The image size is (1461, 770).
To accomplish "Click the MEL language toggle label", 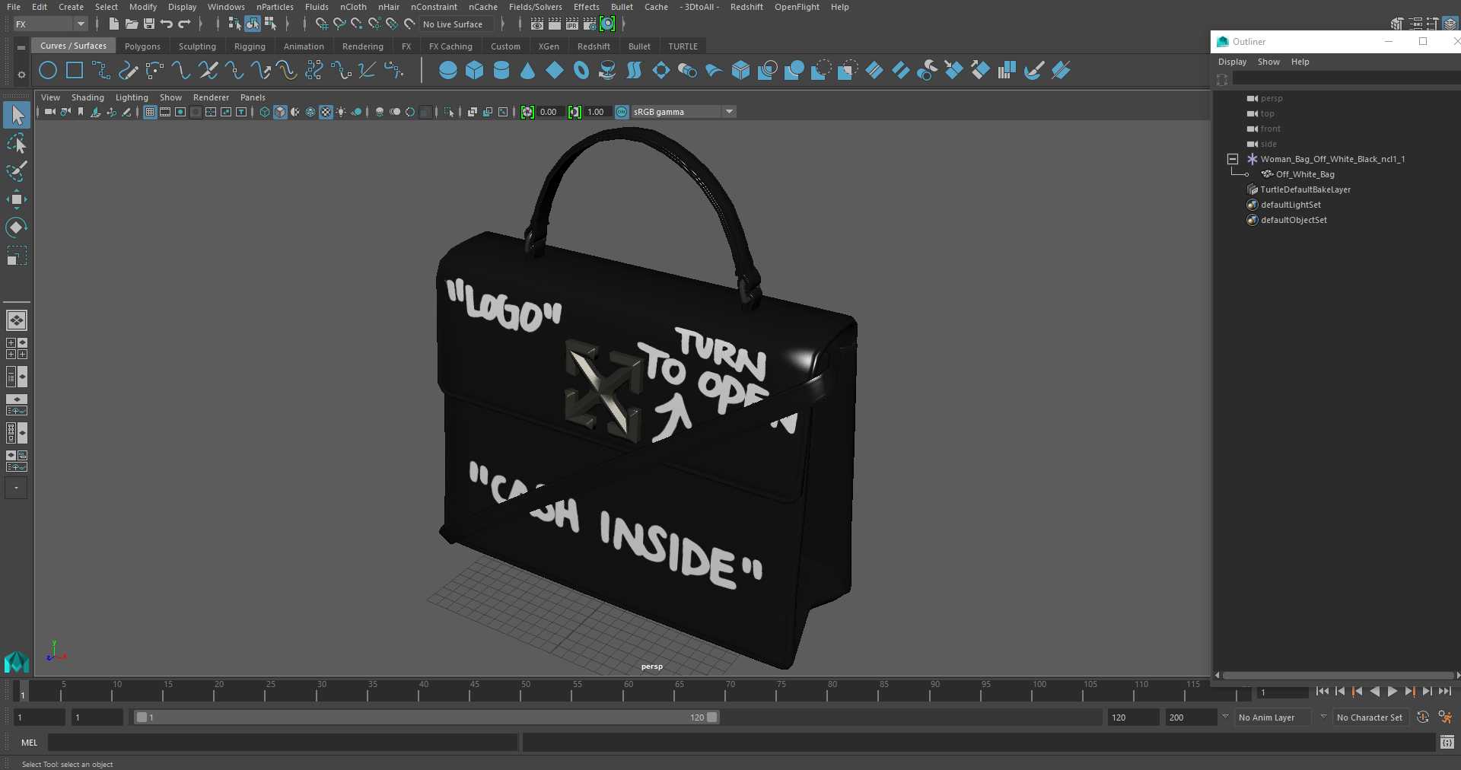I will pyautogui.click(x=29, y=743).
